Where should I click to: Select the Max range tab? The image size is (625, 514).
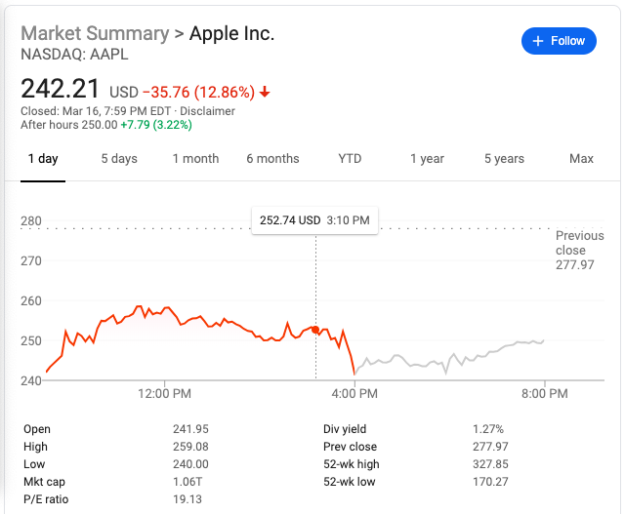[x=581, y=159]
